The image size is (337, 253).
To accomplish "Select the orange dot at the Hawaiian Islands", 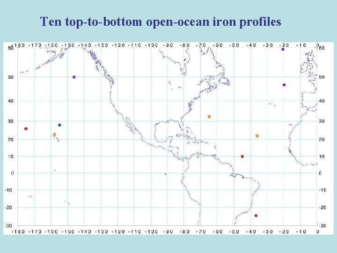I will coord(54,134).
